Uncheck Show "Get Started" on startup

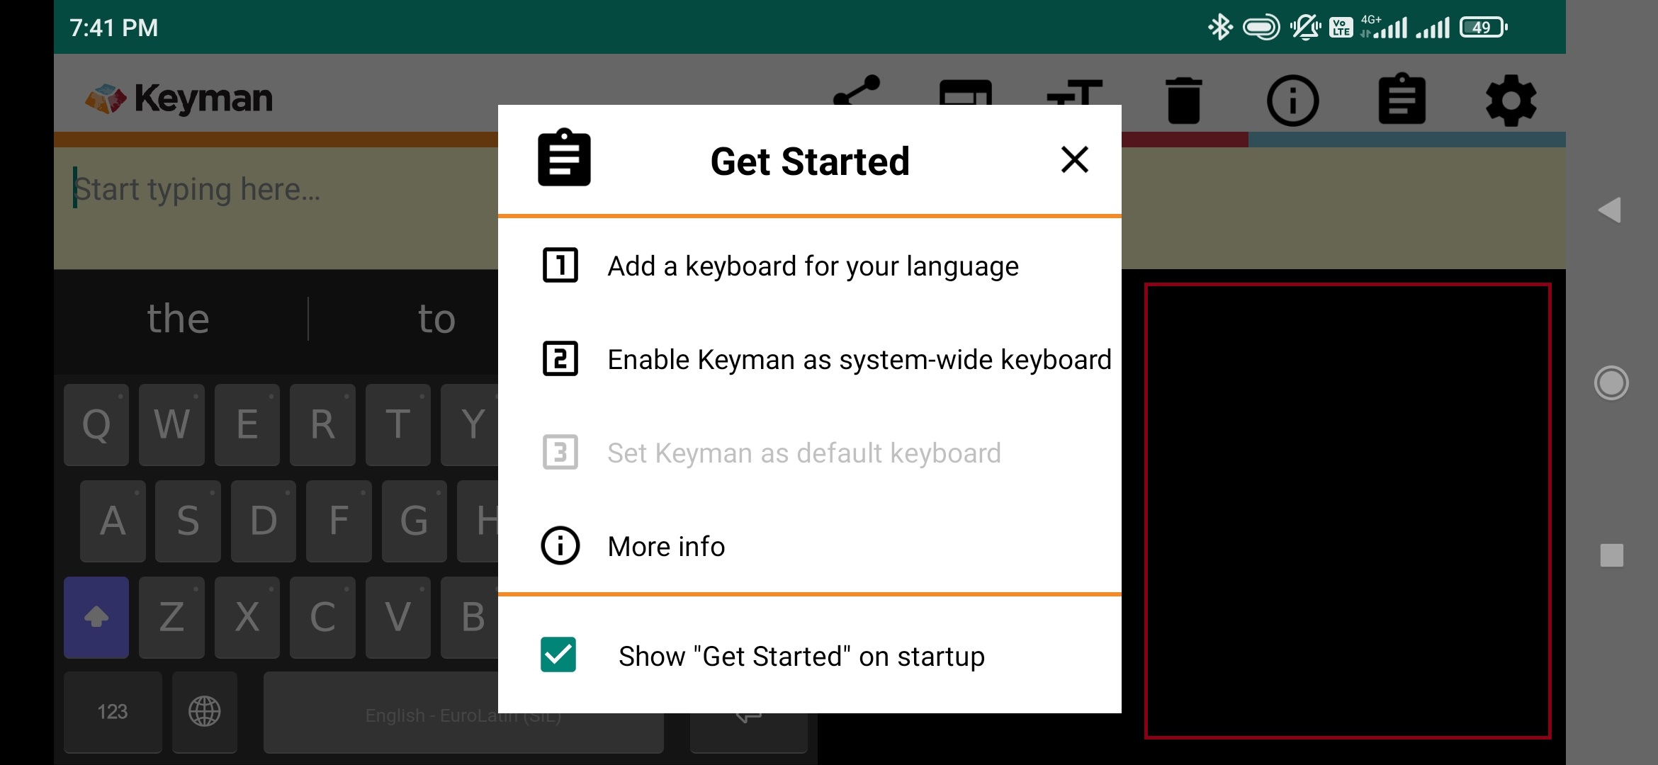(559, 655)
